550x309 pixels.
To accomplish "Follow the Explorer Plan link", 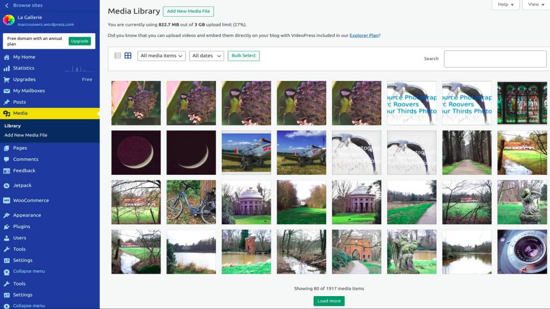I will click(364, 35).
